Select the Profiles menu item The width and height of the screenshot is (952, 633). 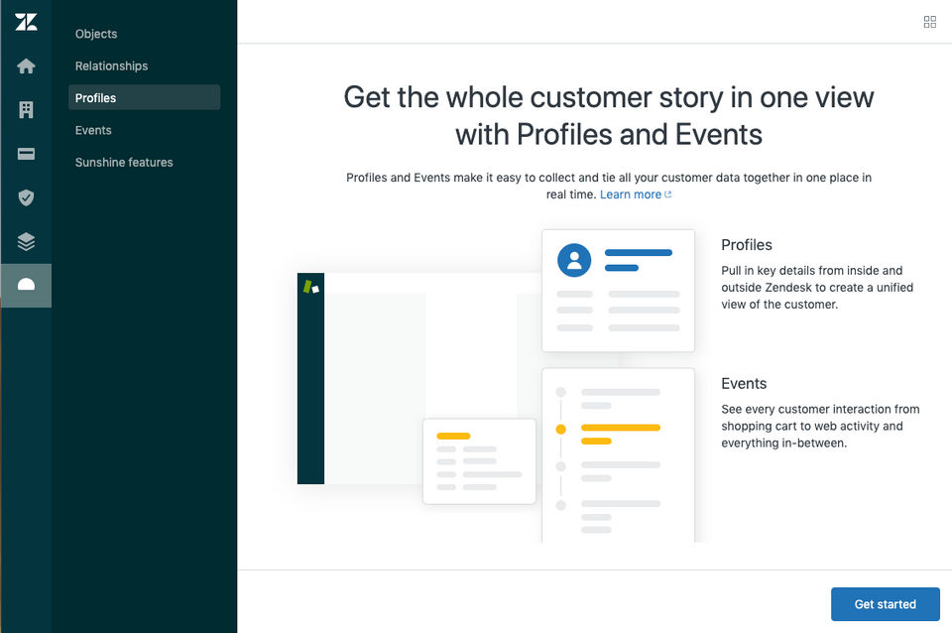coord(95,98)
